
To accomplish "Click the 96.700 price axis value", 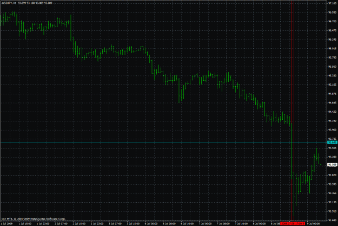I will [332, 21].
